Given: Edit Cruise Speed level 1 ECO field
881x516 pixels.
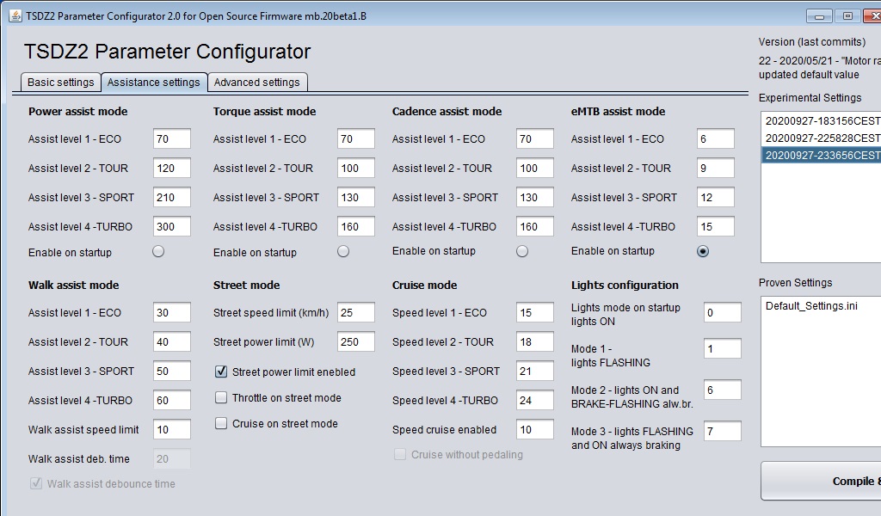Looking at the screenshot, I should click(535, 312).
